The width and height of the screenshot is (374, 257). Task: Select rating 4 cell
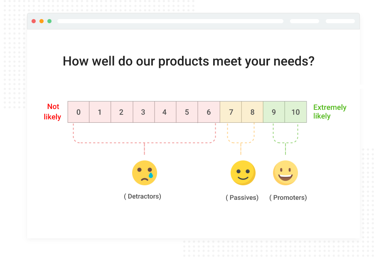coord(165,112)
